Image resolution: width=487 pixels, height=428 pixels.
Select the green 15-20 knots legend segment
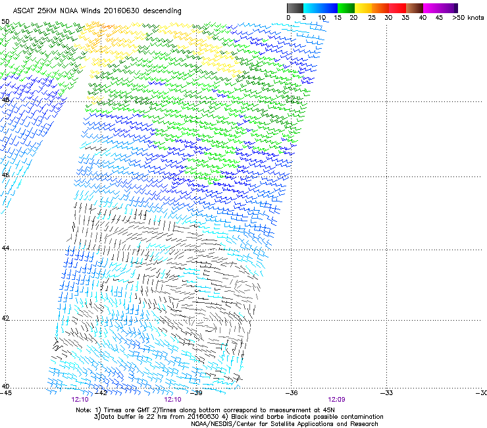pyautogui.click(x=346, y=8)
